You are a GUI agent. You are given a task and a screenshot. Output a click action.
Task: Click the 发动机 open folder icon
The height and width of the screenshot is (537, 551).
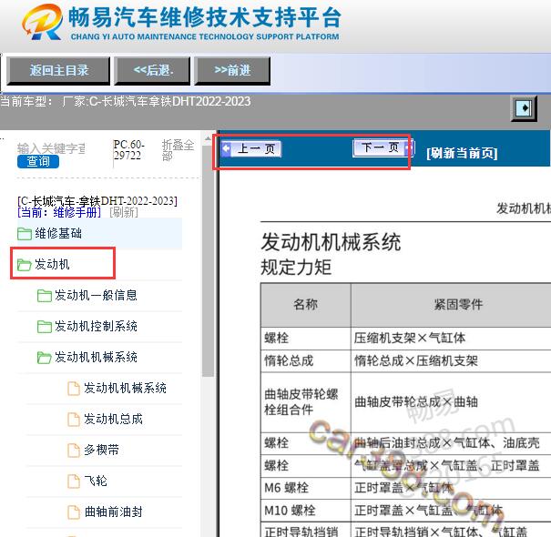coord(25,265)
